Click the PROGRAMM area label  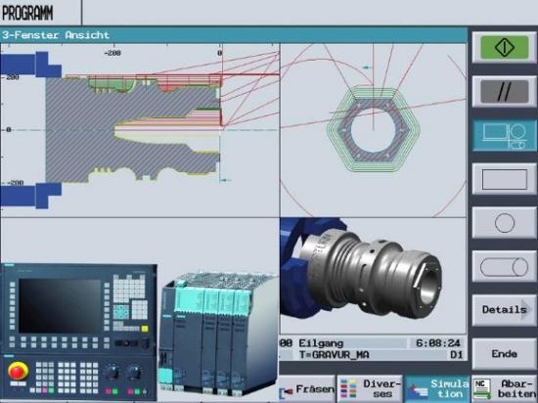pos(27,13)
